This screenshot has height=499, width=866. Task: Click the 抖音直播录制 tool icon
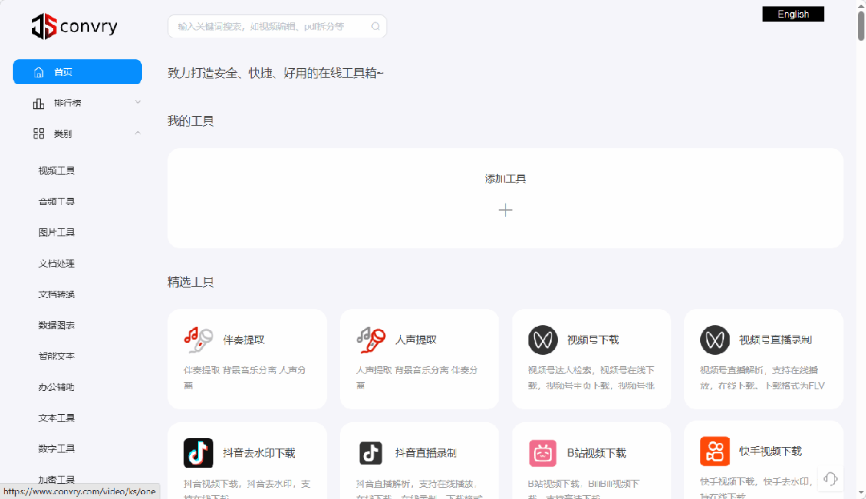[370, 452]
